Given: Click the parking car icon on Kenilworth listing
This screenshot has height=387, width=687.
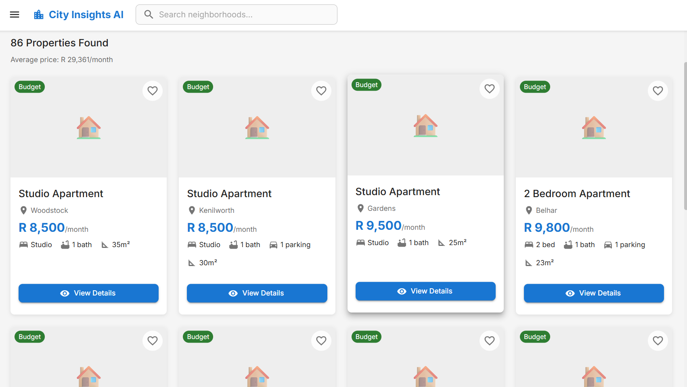Looking at the screenshot, I should pos(273,245).
